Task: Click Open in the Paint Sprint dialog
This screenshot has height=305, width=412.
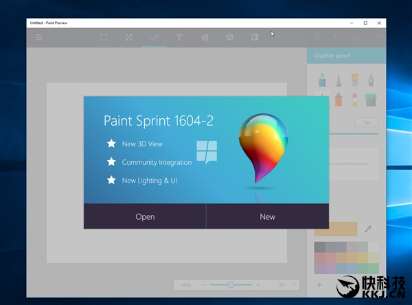Action: point(145,216)
